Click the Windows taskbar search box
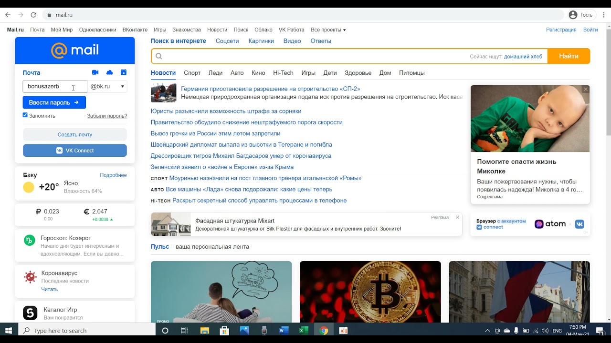 click(87, 331)
